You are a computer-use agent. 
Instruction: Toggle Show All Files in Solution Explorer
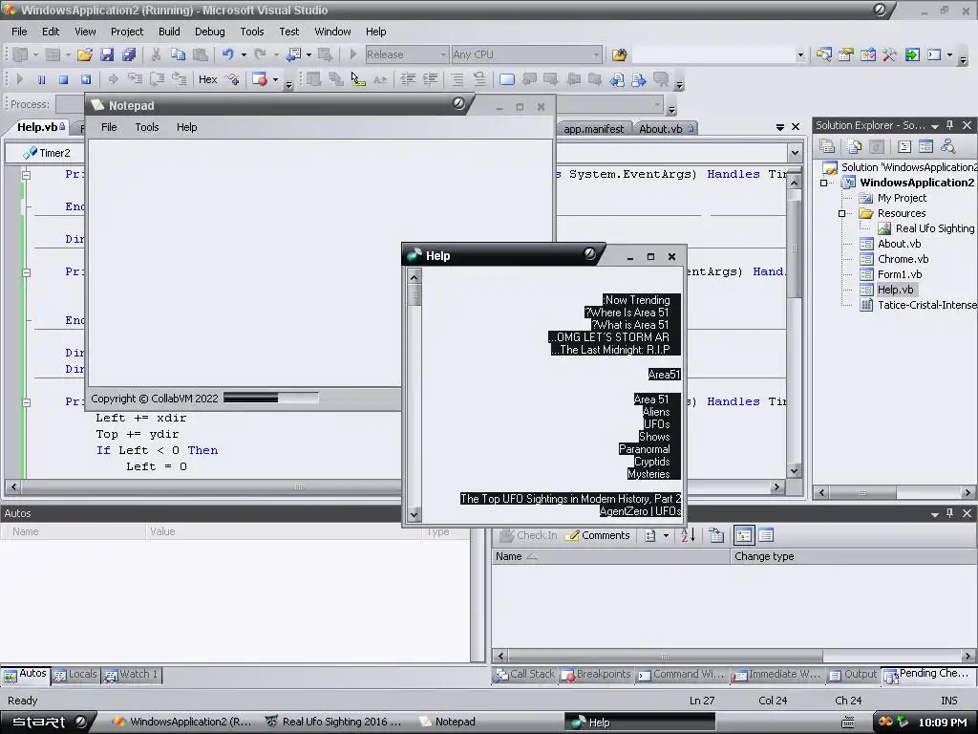855,146
